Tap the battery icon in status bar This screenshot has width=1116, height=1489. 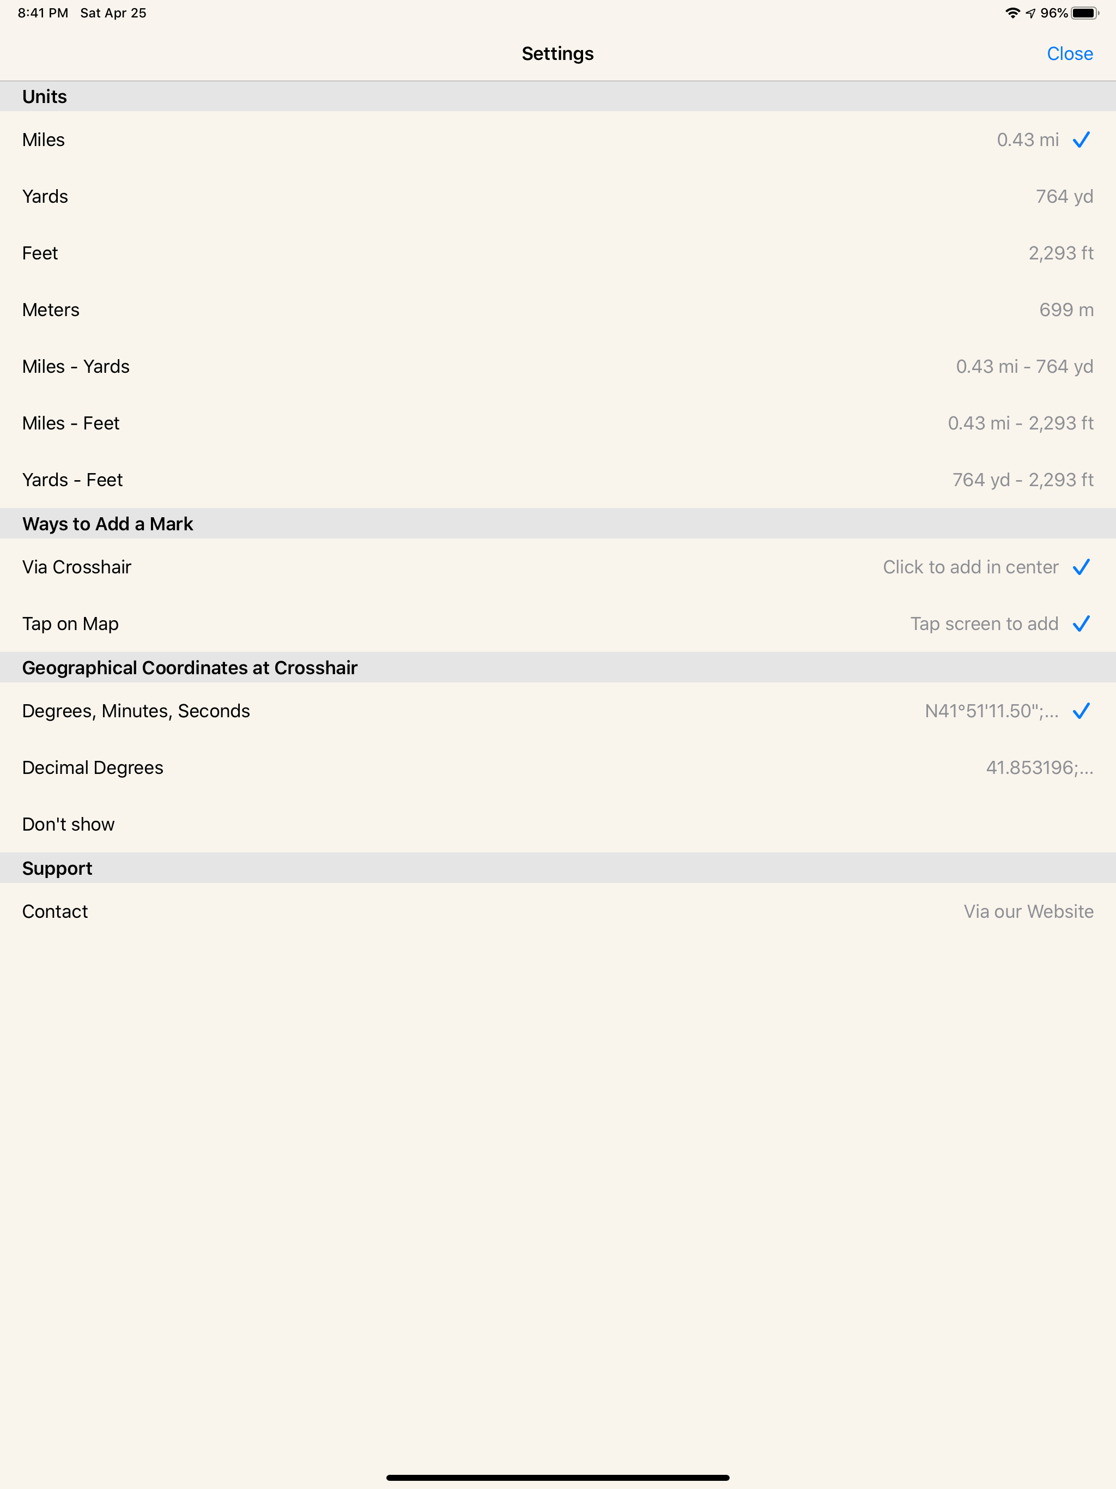coord(1085,13)
